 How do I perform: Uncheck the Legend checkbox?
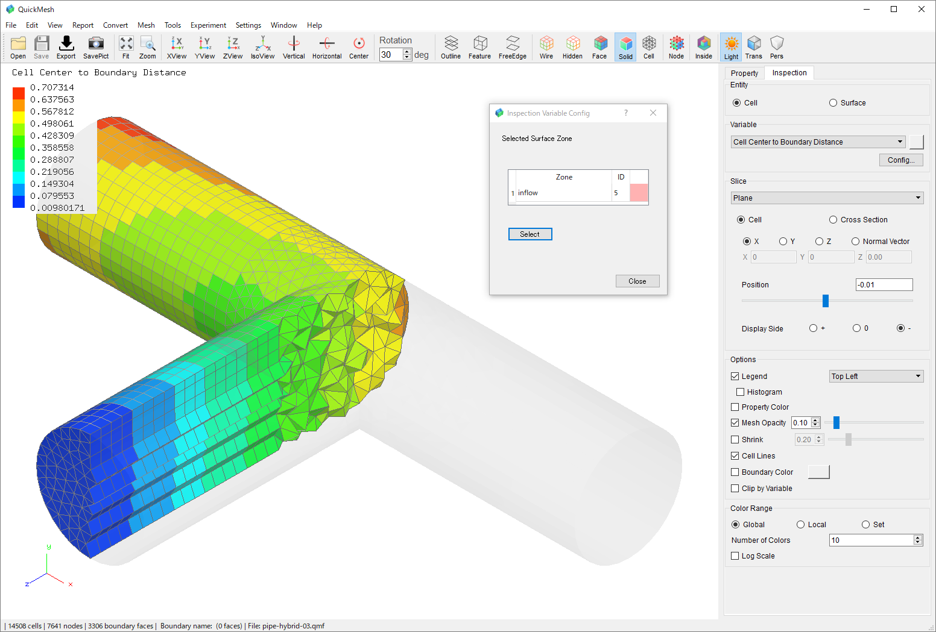(x=735, y=377)
